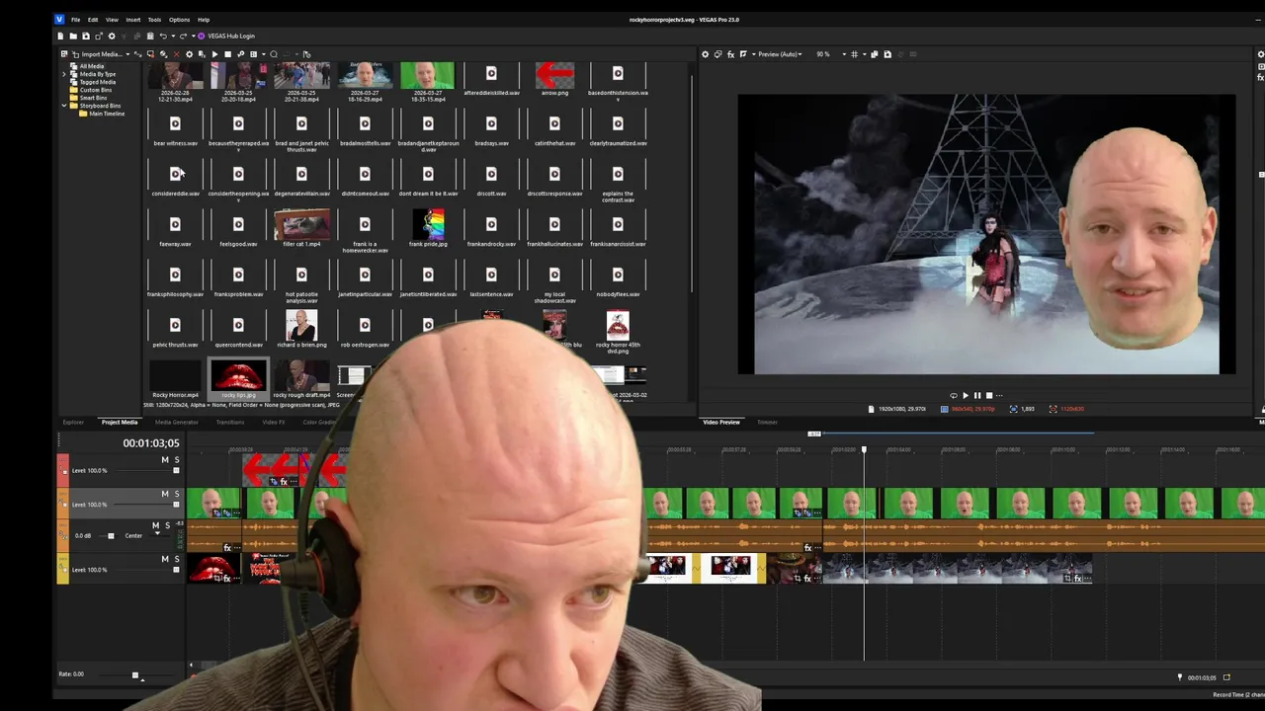Toggle split screen view in preview
The height and width of the screenshot is (711, 1265).
point(743,54)
